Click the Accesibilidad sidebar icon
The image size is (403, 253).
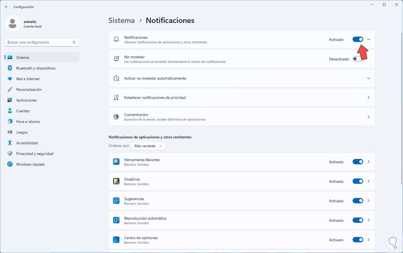[x=10, y=143]
